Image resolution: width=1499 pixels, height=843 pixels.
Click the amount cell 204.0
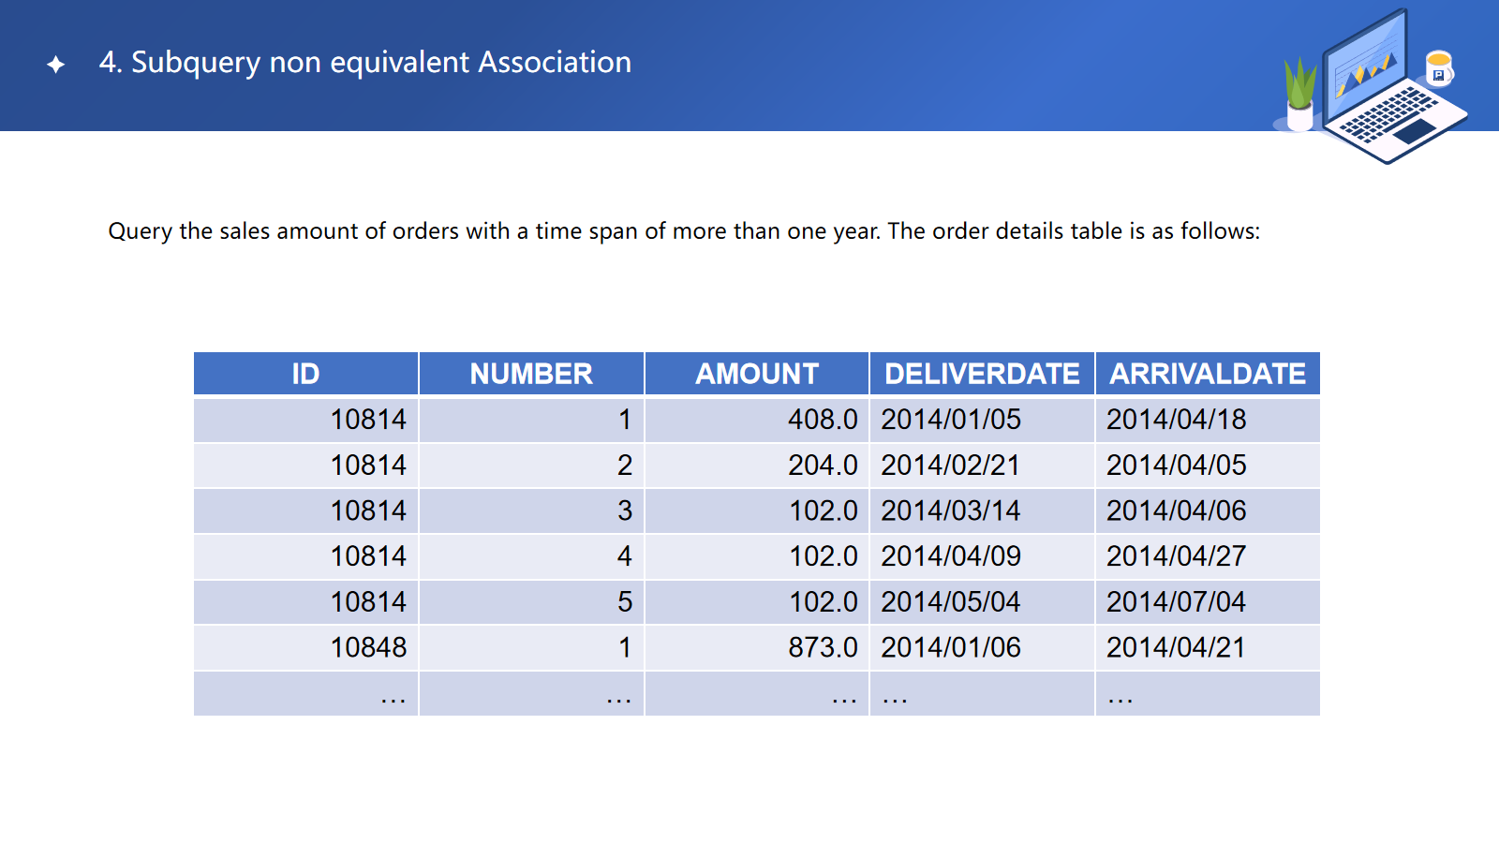pos(822,466)
